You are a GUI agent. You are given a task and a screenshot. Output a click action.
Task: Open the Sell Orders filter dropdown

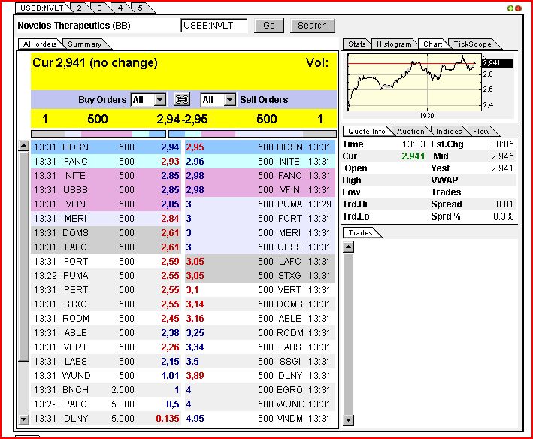click(x=230, y=100)
